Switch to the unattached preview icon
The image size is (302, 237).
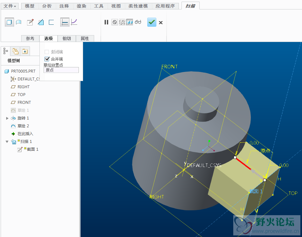(122, 22)
